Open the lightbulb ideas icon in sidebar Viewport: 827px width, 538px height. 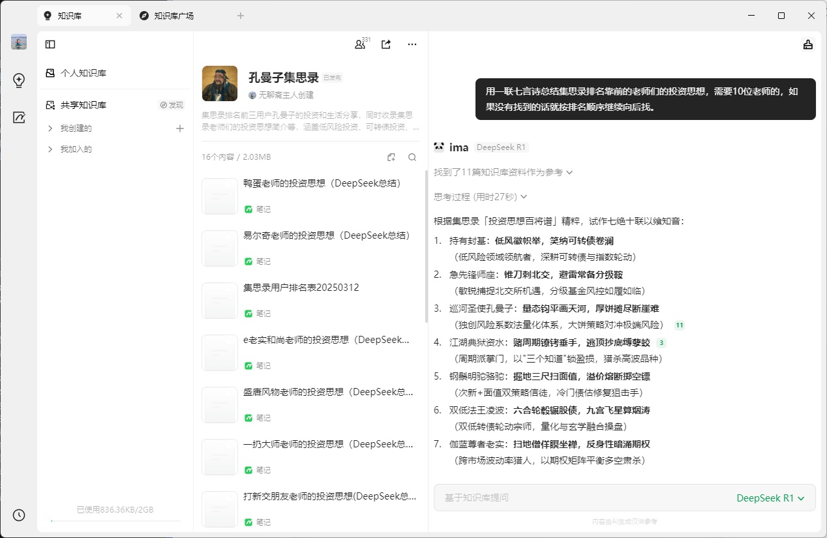19,80
